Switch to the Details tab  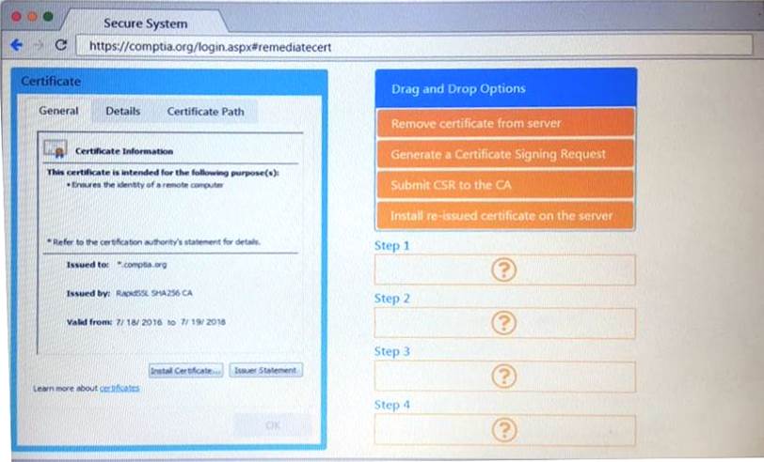[x=122, y=111]
